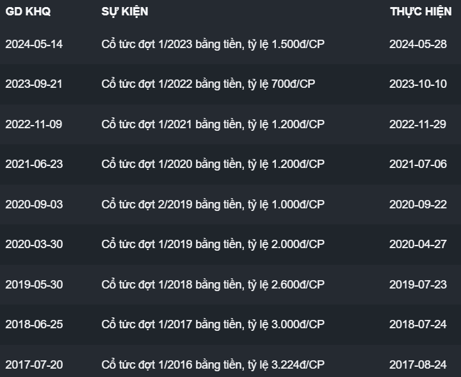Viewport: 461px width, 377px height.
Task: Click the 2020-09-22 payment date
Action: click(x=417, y=205)
